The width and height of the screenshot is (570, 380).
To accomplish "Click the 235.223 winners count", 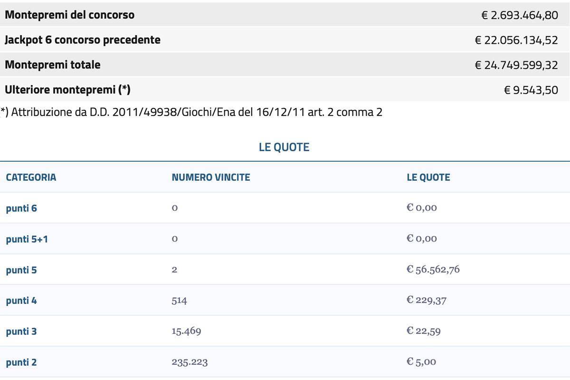I will 190,362.
